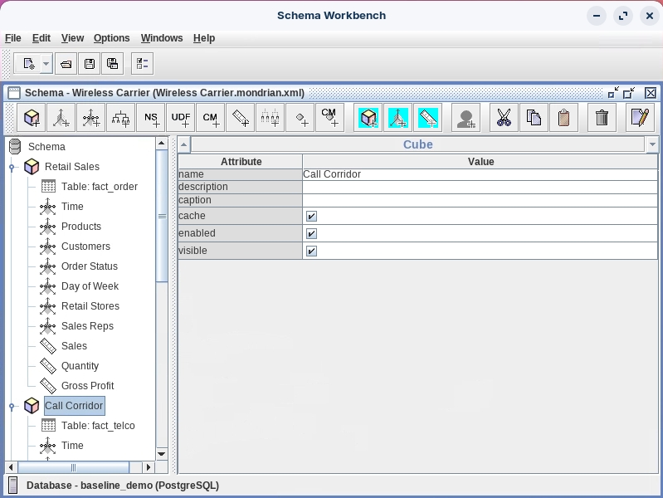
Task: Click the Edit Mode pencil icon
Action: click(x=639, y=118)
